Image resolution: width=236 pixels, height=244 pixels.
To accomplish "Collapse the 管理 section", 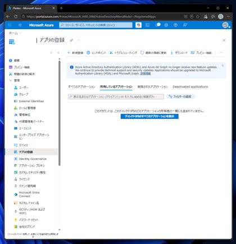I will click(11, 80).
